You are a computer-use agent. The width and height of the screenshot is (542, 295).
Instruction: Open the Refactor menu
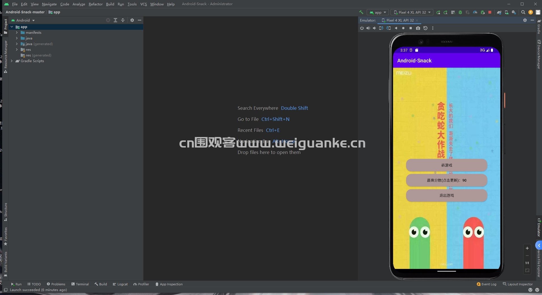pyautogui.click(x=96, y=4)
